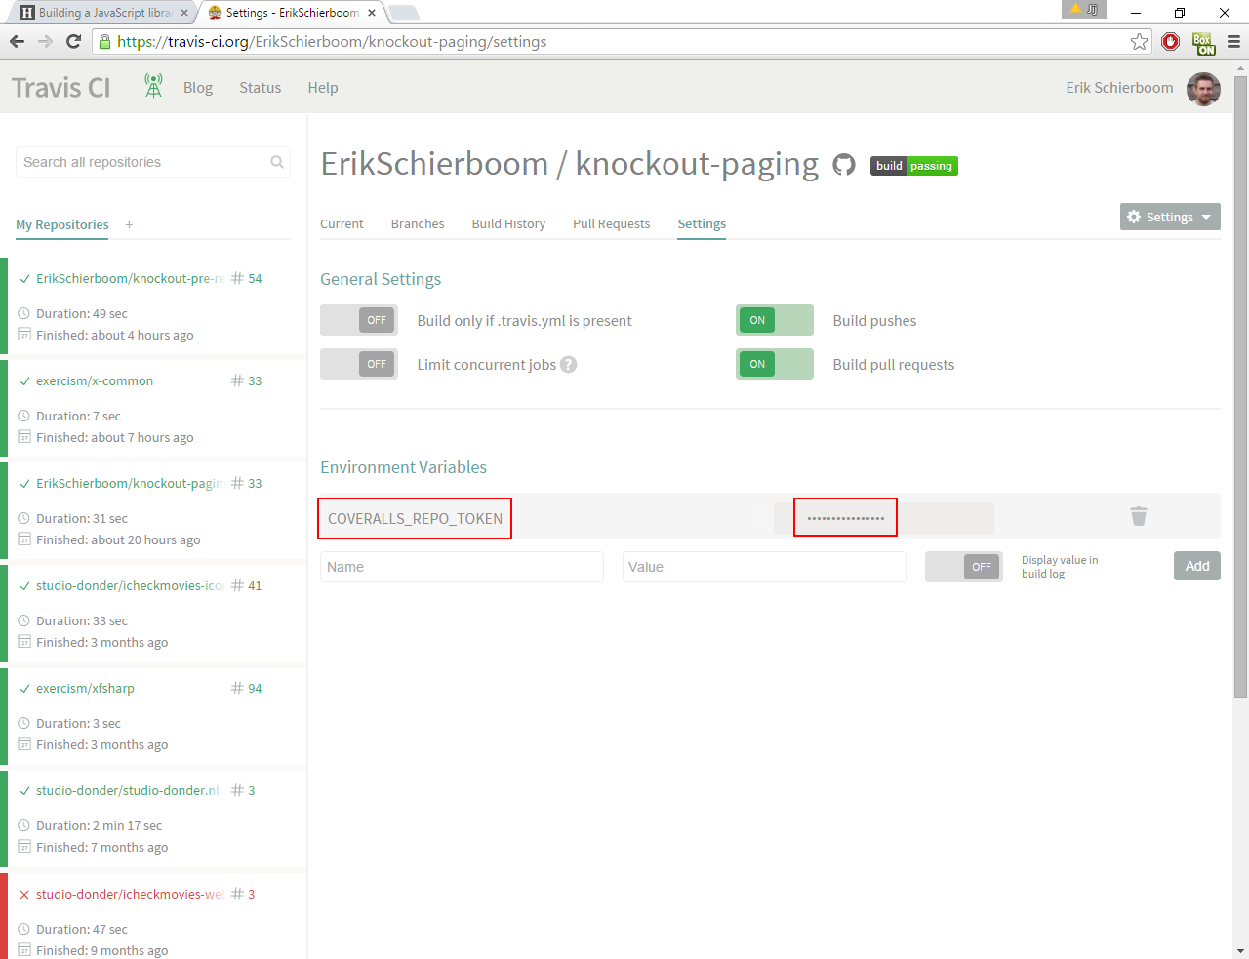Select the Settings tab
1249x959 pixels.
[x=702, y=223]
